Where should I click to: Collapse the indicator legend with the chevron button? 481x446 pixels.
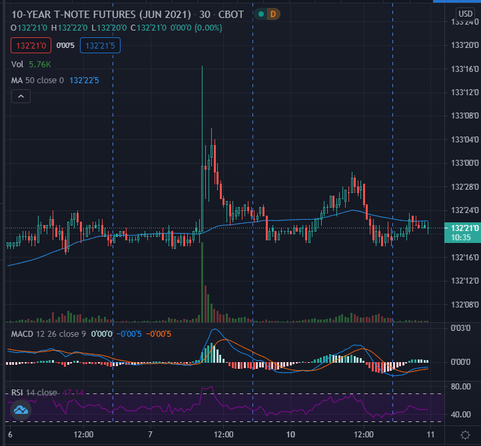pos(21,97)
